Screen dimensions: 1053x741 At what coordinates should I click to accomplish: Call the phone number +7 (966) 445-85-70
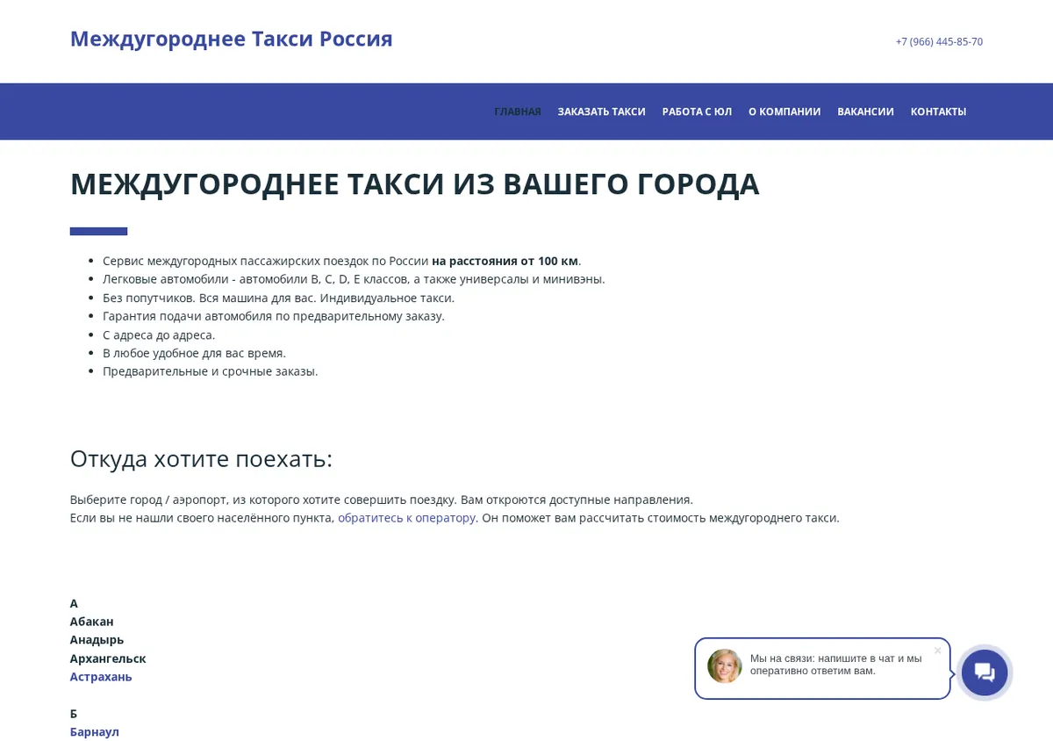pyautogui.click(x=939, y=41)
